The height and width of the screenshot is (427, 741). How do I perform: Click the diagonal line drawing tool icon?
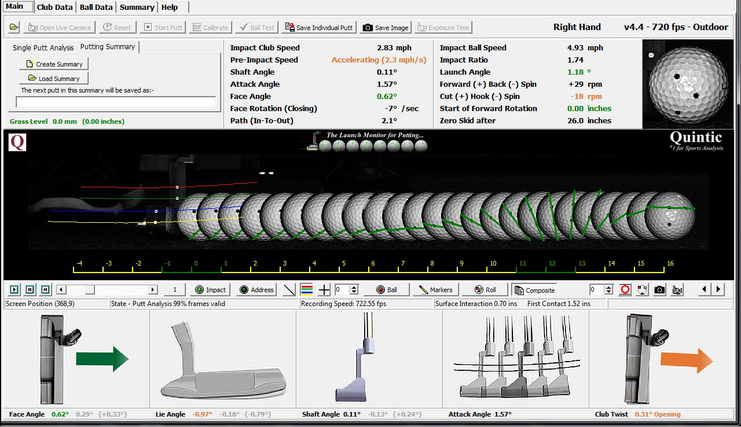[289, 290]
